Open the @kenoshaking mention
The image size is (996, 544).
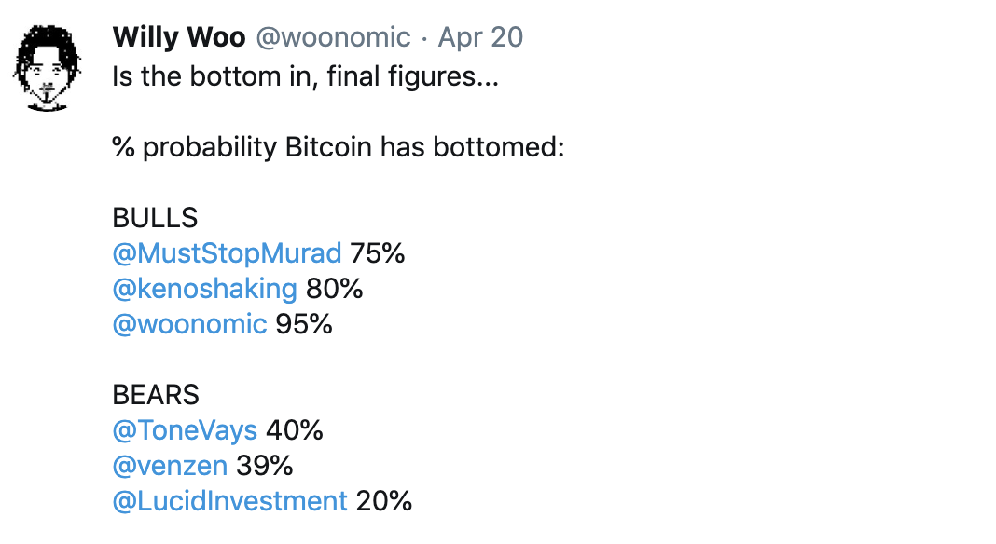pyautogui.click(x=204, y=289)
